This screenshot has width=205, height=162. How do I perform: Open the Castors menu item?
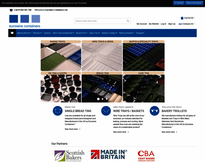tap(47, 33)
